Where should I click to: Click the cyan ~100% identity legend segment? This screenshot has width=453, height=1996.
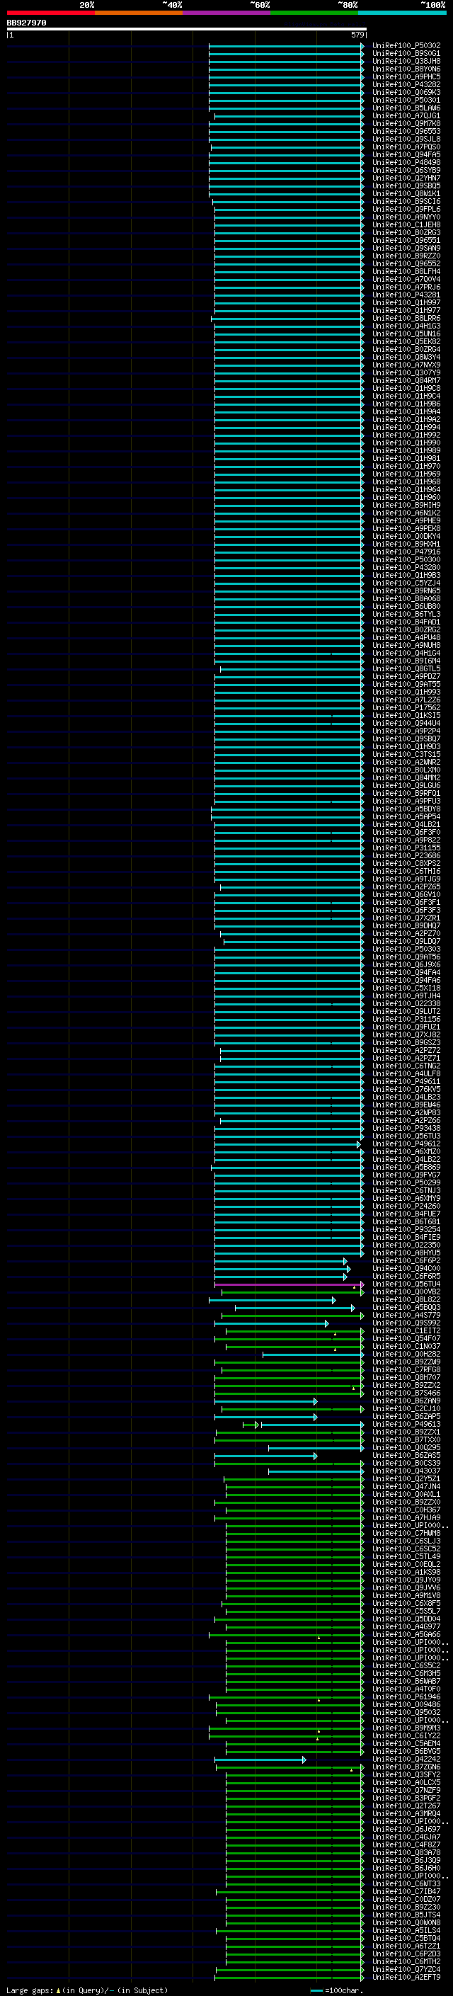point(402,13)
